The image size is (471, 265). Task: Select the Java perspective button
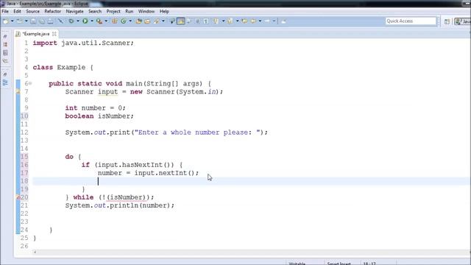463,21
